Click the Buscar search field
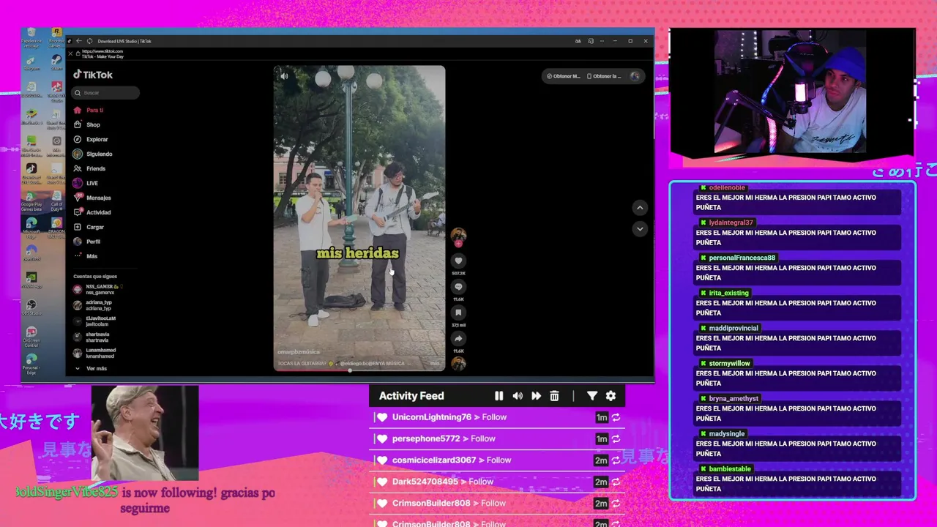937x527 pixels. (x=106, y=93)
